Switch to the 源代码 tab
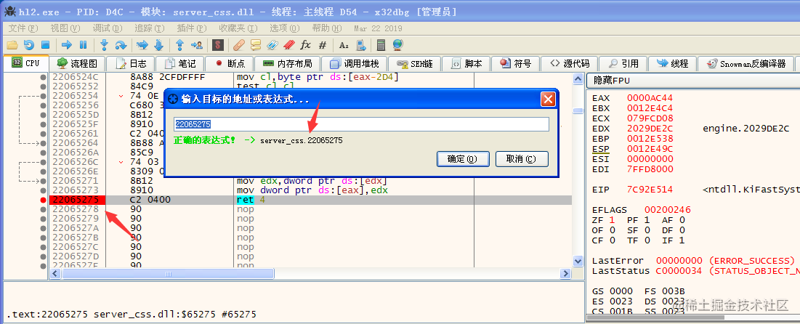 (569, 64)
